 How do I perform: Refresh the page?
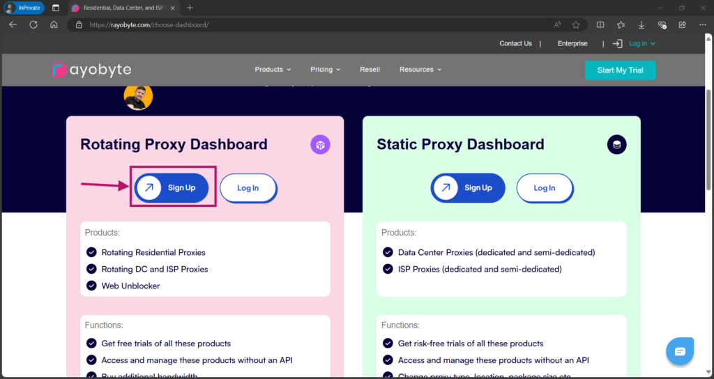tap(33, 24)
